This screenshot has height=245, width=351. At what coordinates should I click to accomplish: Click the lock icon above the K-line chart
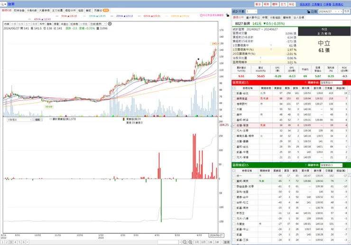coord(227,15)
